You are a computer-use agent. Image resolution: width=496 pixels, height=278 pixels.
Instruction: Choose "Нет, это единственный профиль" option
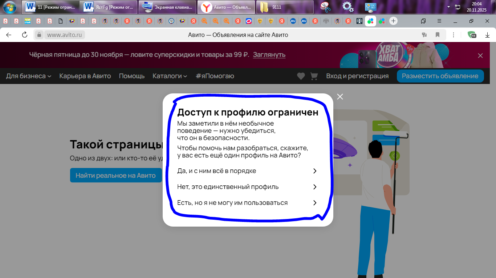click(228, 187)
